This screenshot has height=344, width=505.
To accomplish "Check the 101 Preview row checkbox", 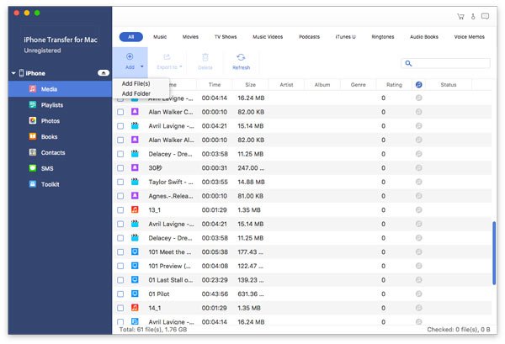I will tap(120, 266).
